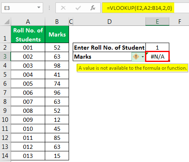Click the 'Marks' label in column D
The image size is (189, 162).
83,57
